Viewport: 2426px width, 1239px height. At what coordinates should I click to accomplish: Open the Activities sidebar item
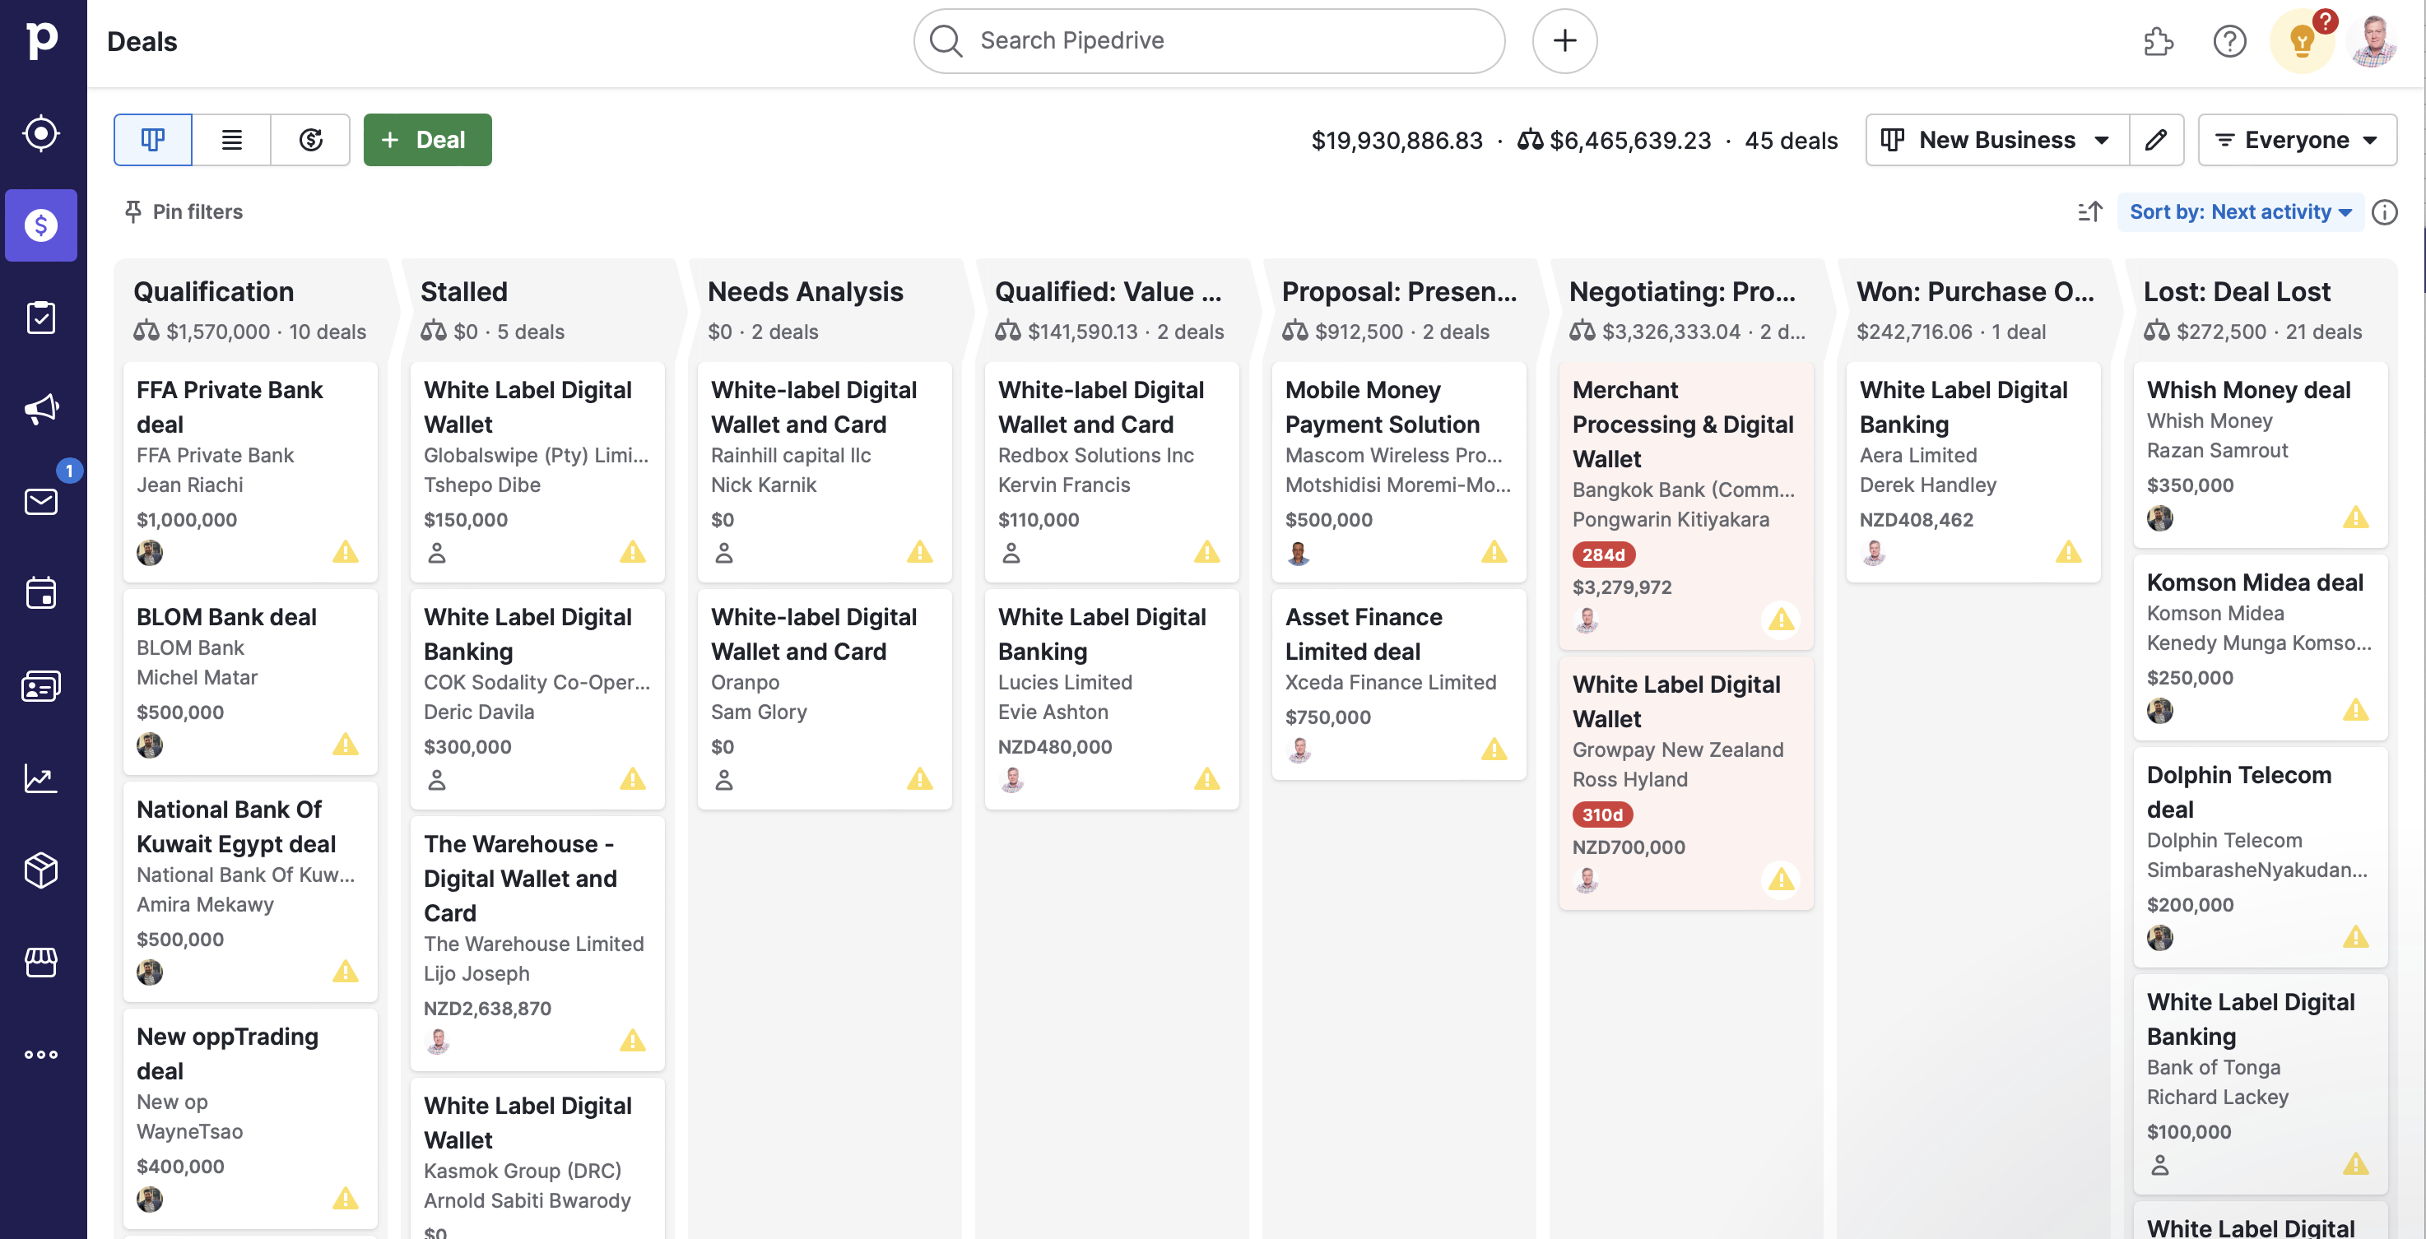(x=41, y=593)
